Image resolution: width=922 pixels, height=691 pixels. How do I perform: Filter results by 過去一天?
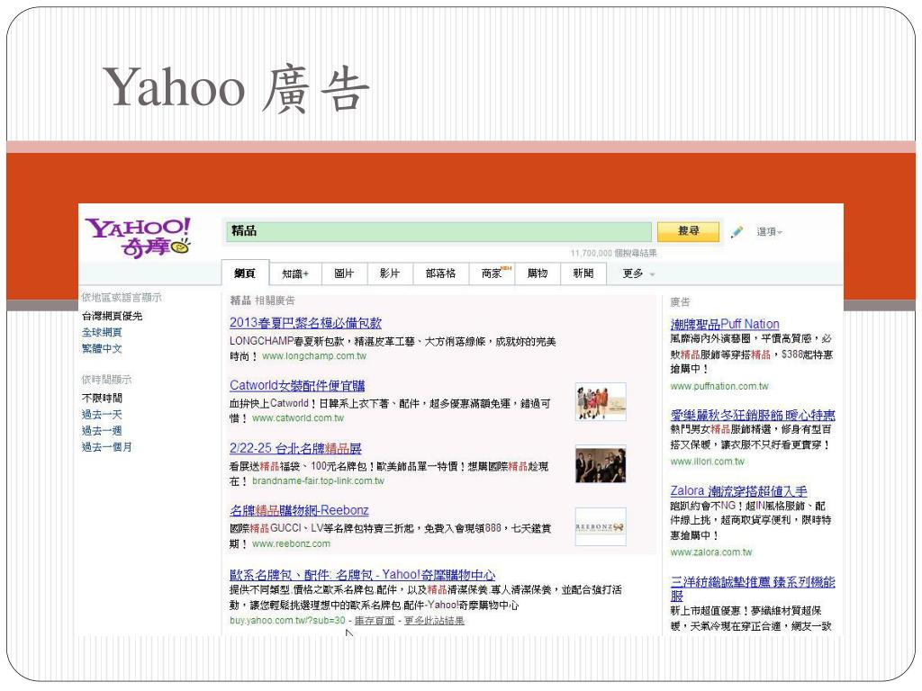pos(102,414)
